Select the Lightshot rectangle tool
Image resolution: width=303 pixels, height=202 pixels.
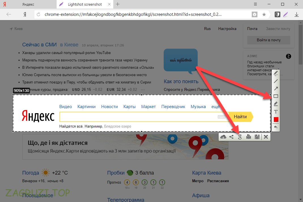point(276,96)
